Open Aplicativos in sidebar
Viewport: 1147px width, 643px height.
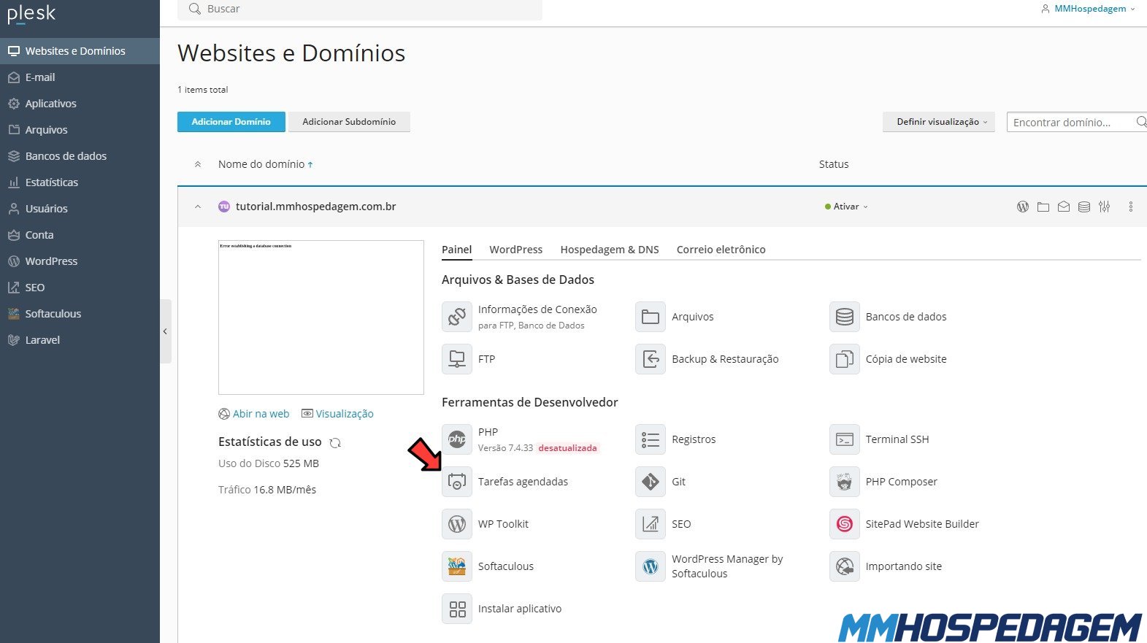80,104
